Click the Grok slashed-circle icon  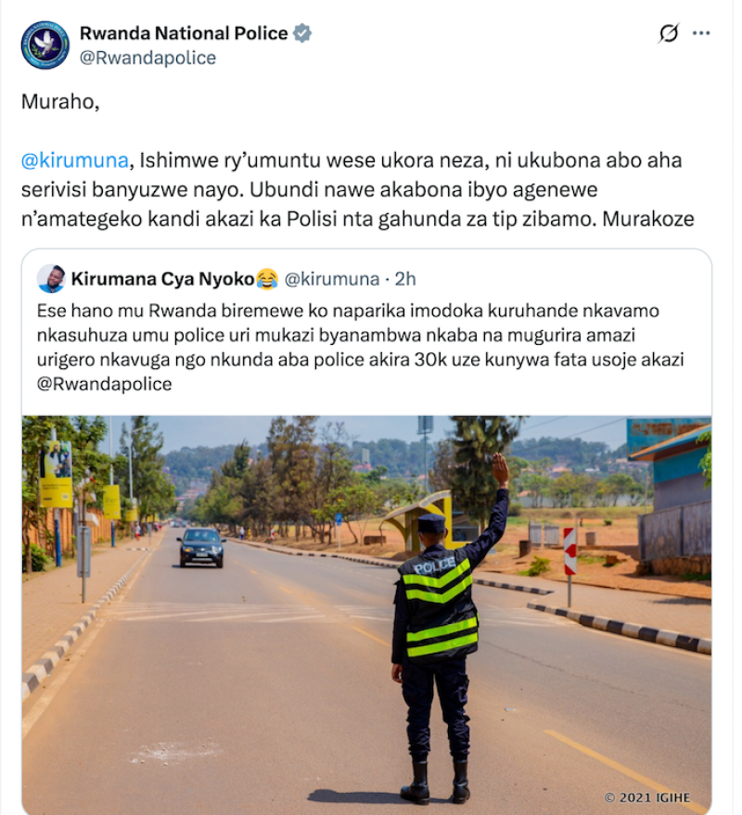pyautogui.click(x=669, y=33)
